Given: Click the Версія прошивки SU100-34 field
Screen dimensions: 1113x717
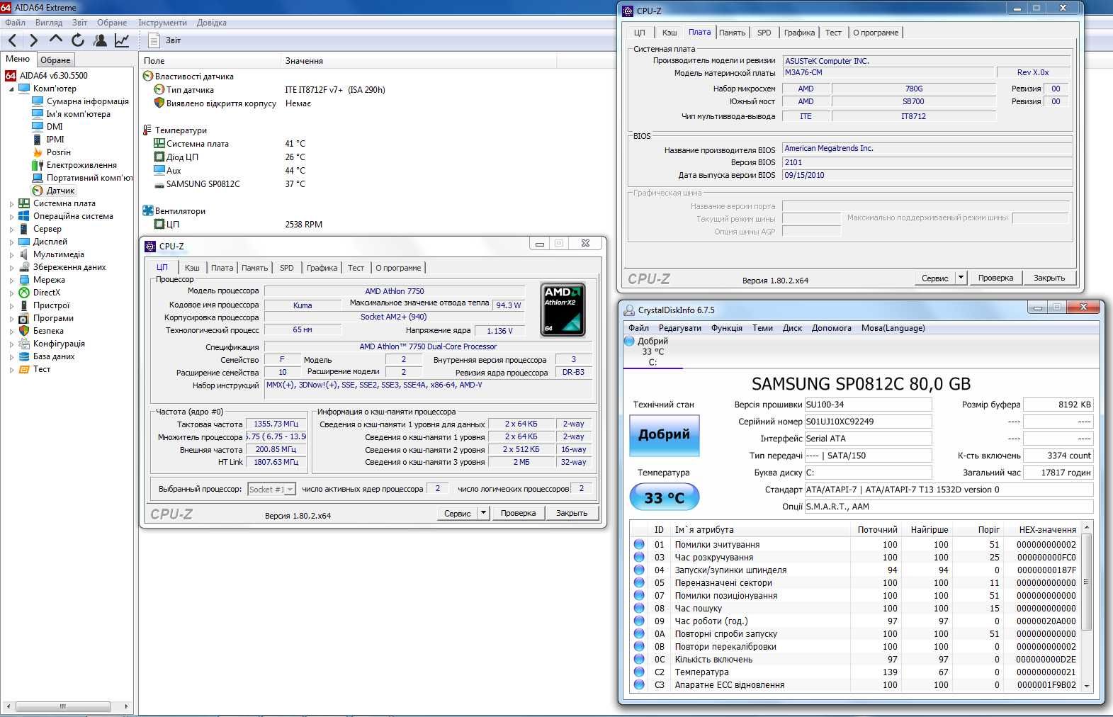Looking at the screenshot, I should (x=868, y=405).
